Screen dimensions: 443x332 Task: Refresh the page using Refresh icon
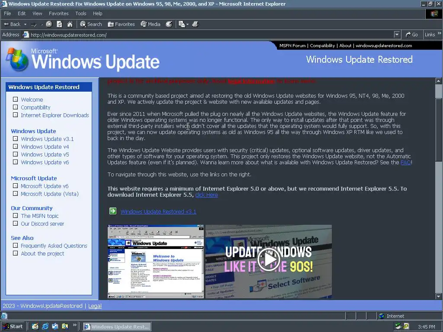(59, 24)
